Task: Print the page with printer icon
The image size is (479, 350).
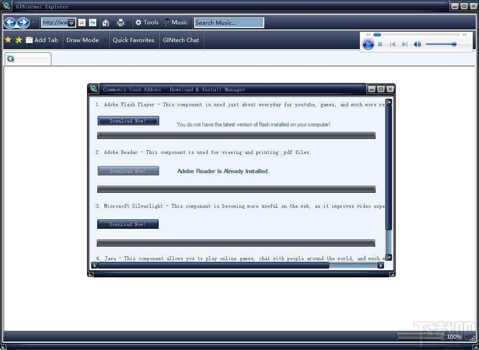Action: [x=121, y=22]
